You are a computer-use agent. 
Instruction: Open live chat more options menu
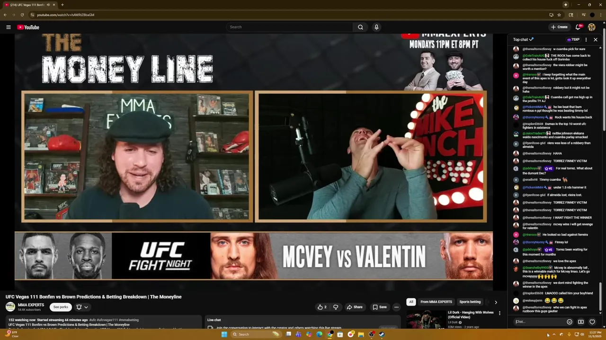[x=586, y=40]
